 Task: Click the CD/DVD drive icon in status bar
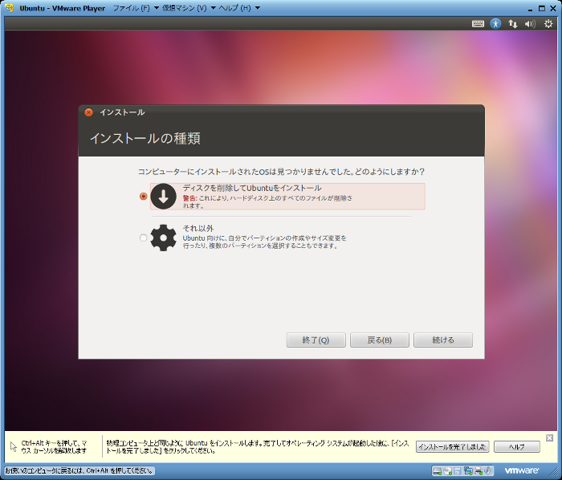447,470
